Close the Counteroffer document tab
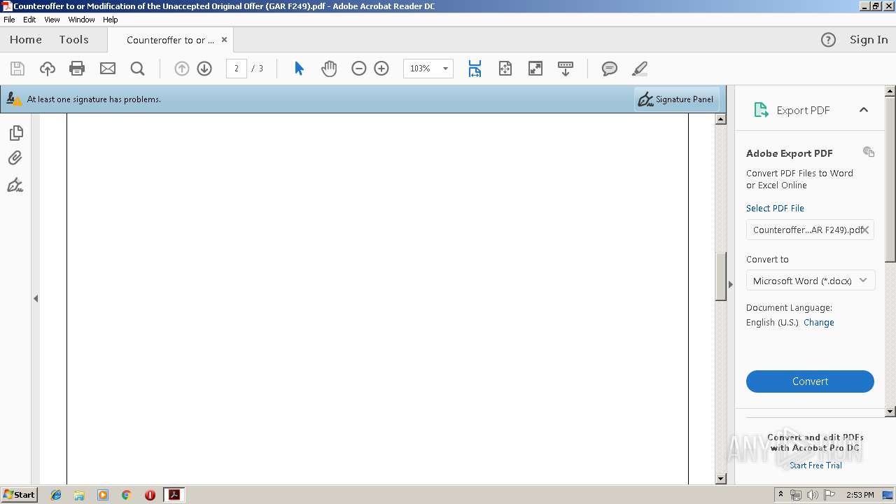896x504 pixels. (x=224, y=40)
